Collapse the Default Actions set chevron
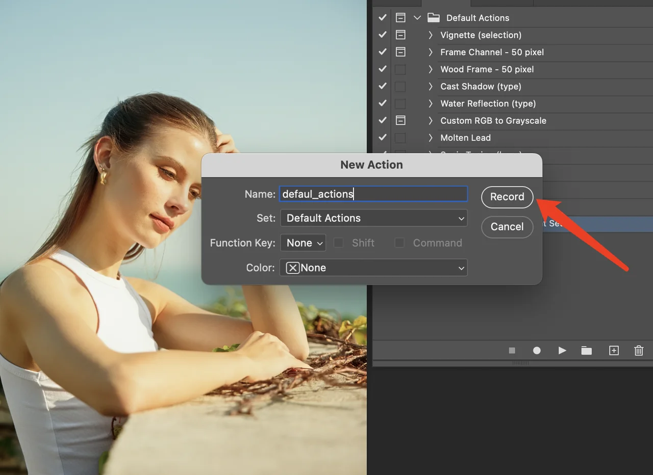Image resolution: width=653 pixels, height=475 pixels. (417, 18)
